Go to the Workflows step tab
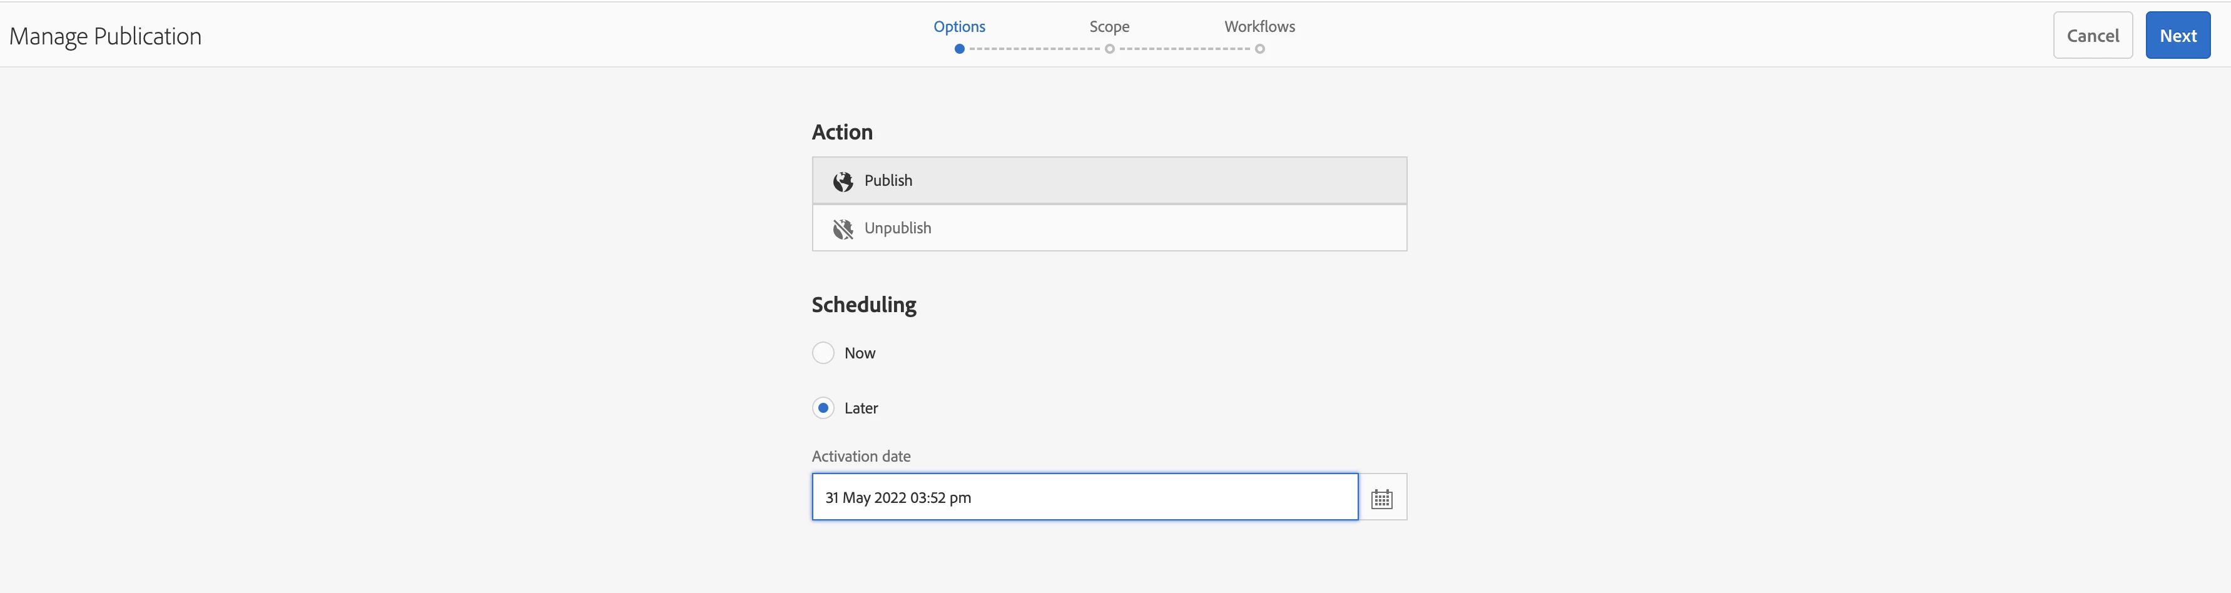 [x=1260, y=27]
